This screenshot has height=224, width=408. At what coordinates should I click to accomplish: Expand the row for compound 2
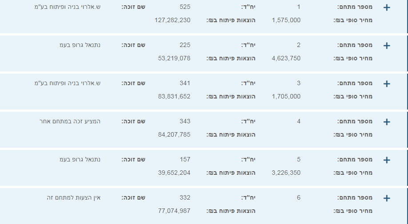click(387, 46)
